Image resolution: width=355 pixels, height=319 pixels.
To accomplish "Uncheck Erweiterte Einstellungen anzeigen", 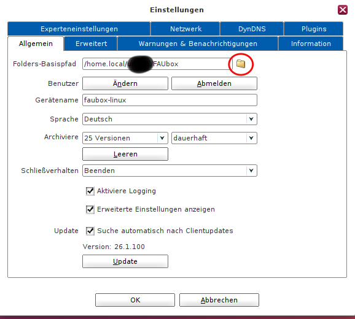I will (x=90, y=209).
